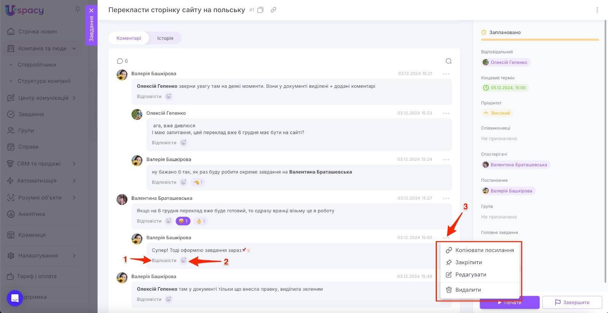Expand the CRM та продажі menu
608x313 pixels.
(74, 164)
